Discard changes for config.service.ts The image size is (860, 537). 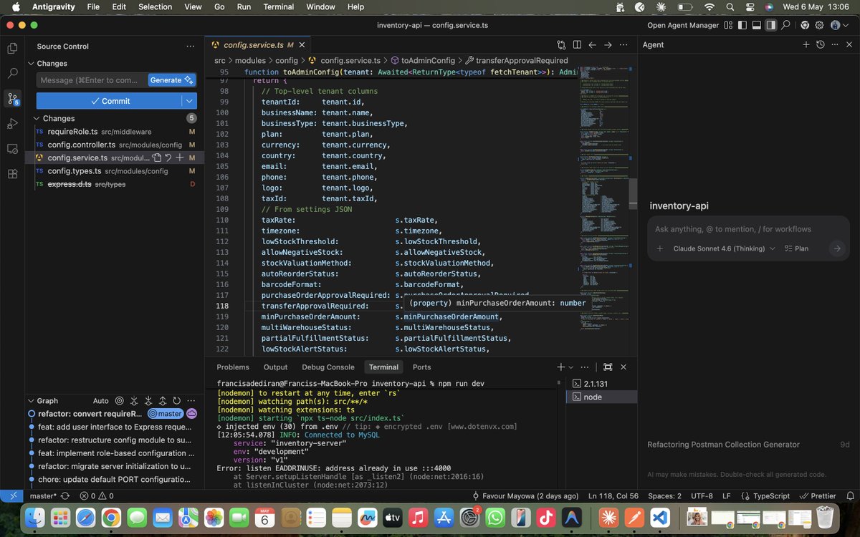(168, 158)
